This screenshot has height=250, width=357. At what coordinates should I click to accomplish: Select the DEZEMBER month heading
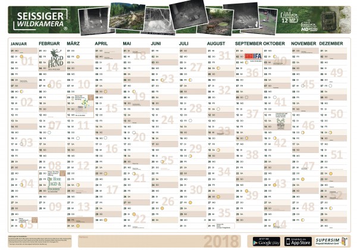(x=331, y=43)
